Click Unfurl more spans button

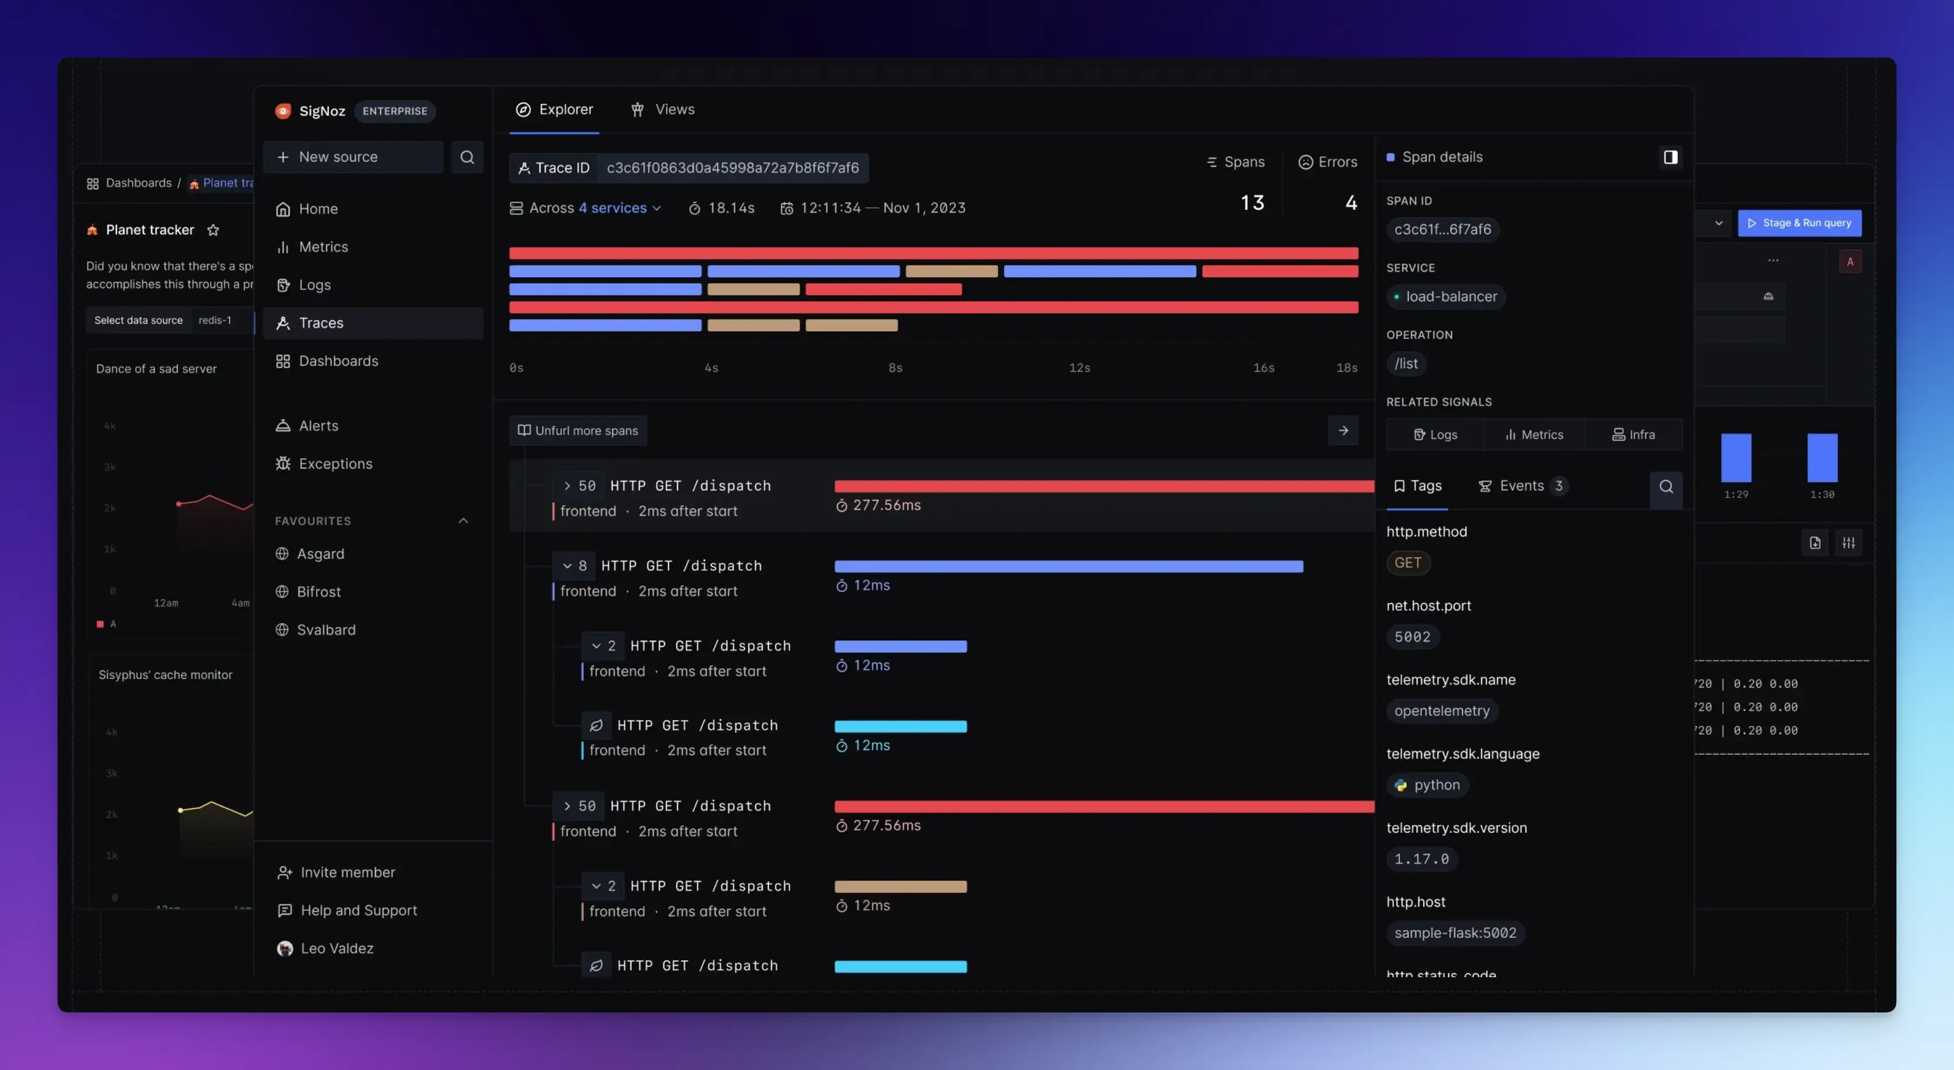[x=578, y=430]
